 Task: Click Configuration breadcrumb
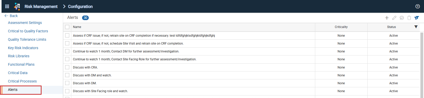[80, 6]
